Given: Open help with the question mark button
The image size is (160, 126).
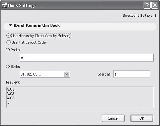Looking at the screenshot, I should pos(147,5).
